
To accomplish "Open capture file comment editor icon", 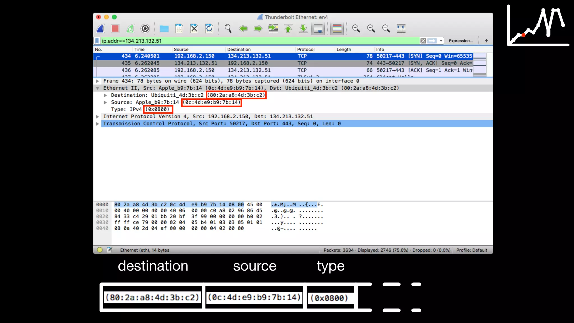I will [x=110, y=250].
